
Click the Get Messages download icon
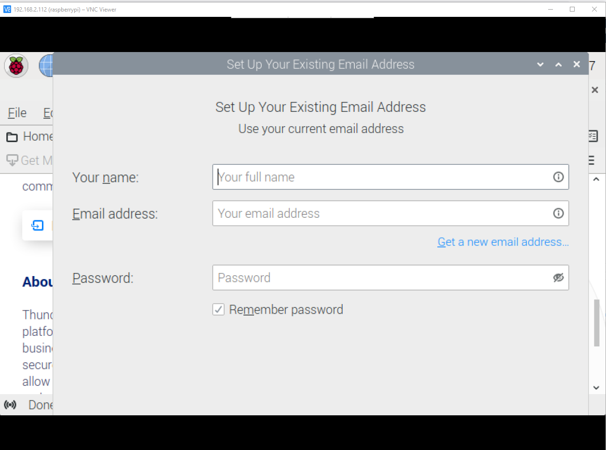12,159
